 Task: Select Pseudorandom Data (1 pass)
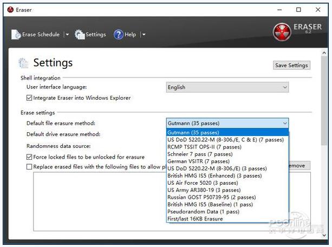point(227,212)
